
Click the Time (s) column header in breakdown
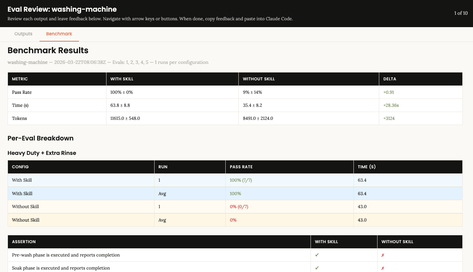tap(367, 167)
